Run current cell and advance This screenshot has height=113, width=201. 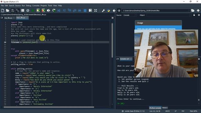coord(43,10)
